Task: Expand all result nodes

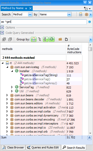Action: [4, 39]
